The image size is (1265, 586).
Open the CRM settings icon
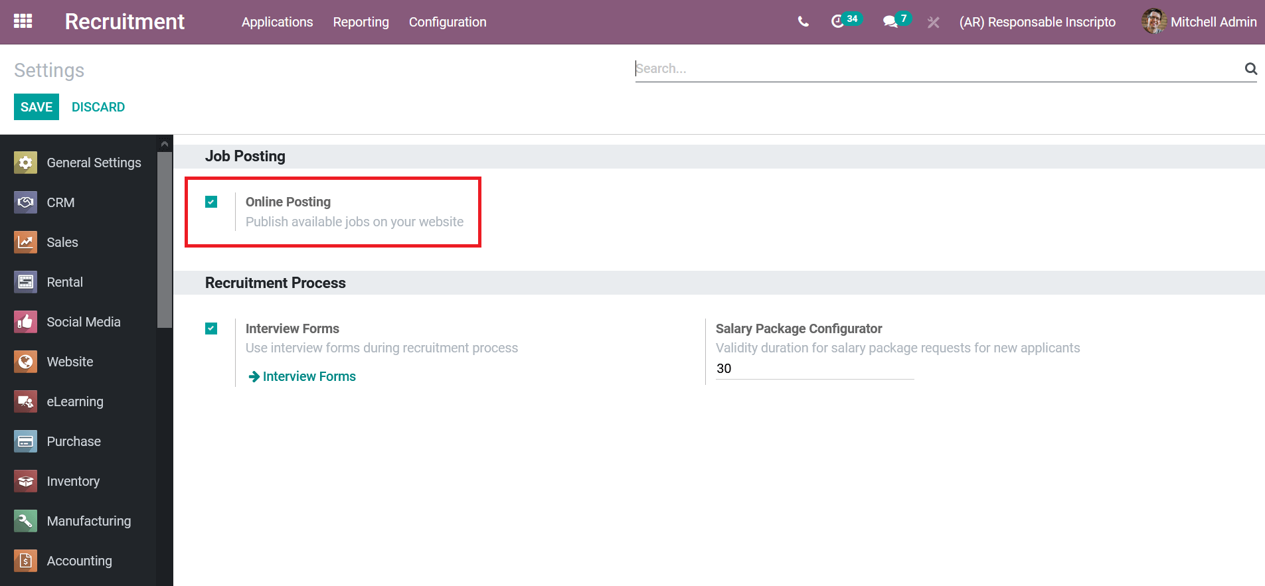click(x=25, y=202)
